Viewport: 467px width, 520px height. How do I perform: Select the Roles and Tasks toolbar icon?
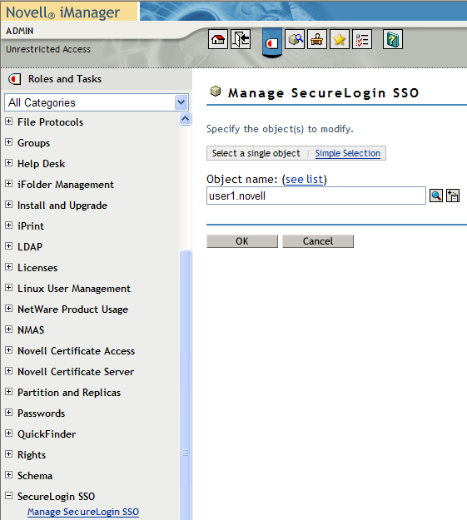click(272, 42)
